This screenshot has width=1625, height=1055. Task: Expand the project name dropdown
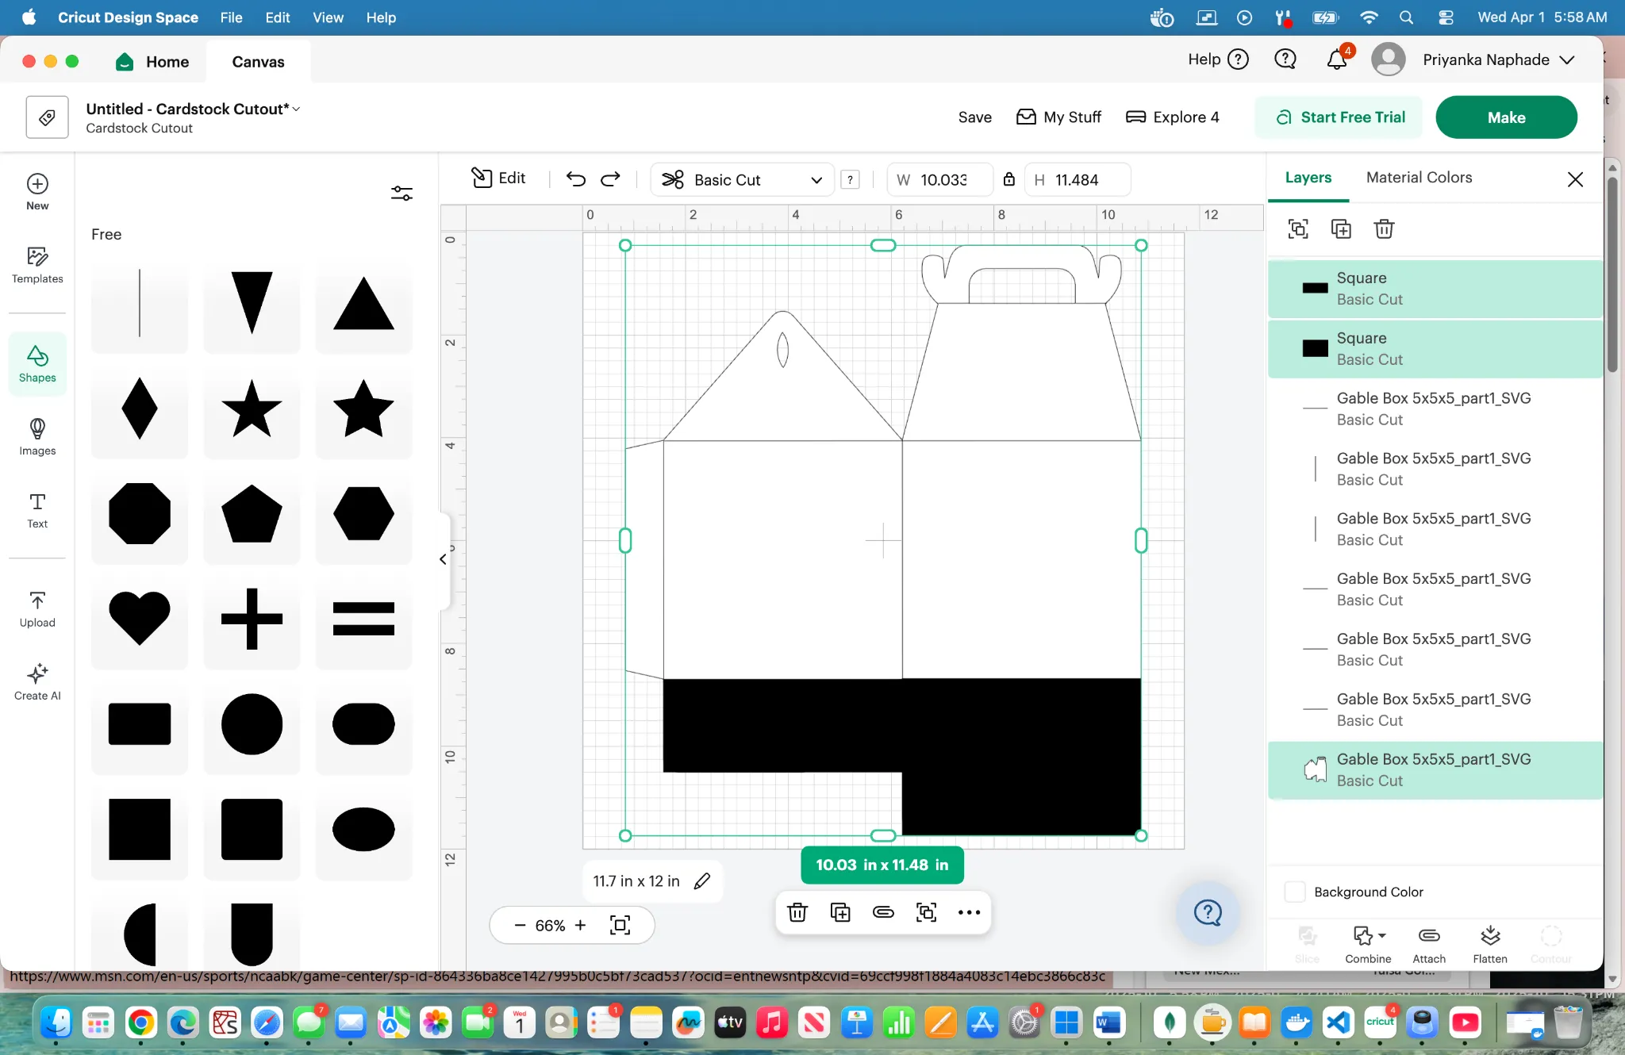click(296, 109)
